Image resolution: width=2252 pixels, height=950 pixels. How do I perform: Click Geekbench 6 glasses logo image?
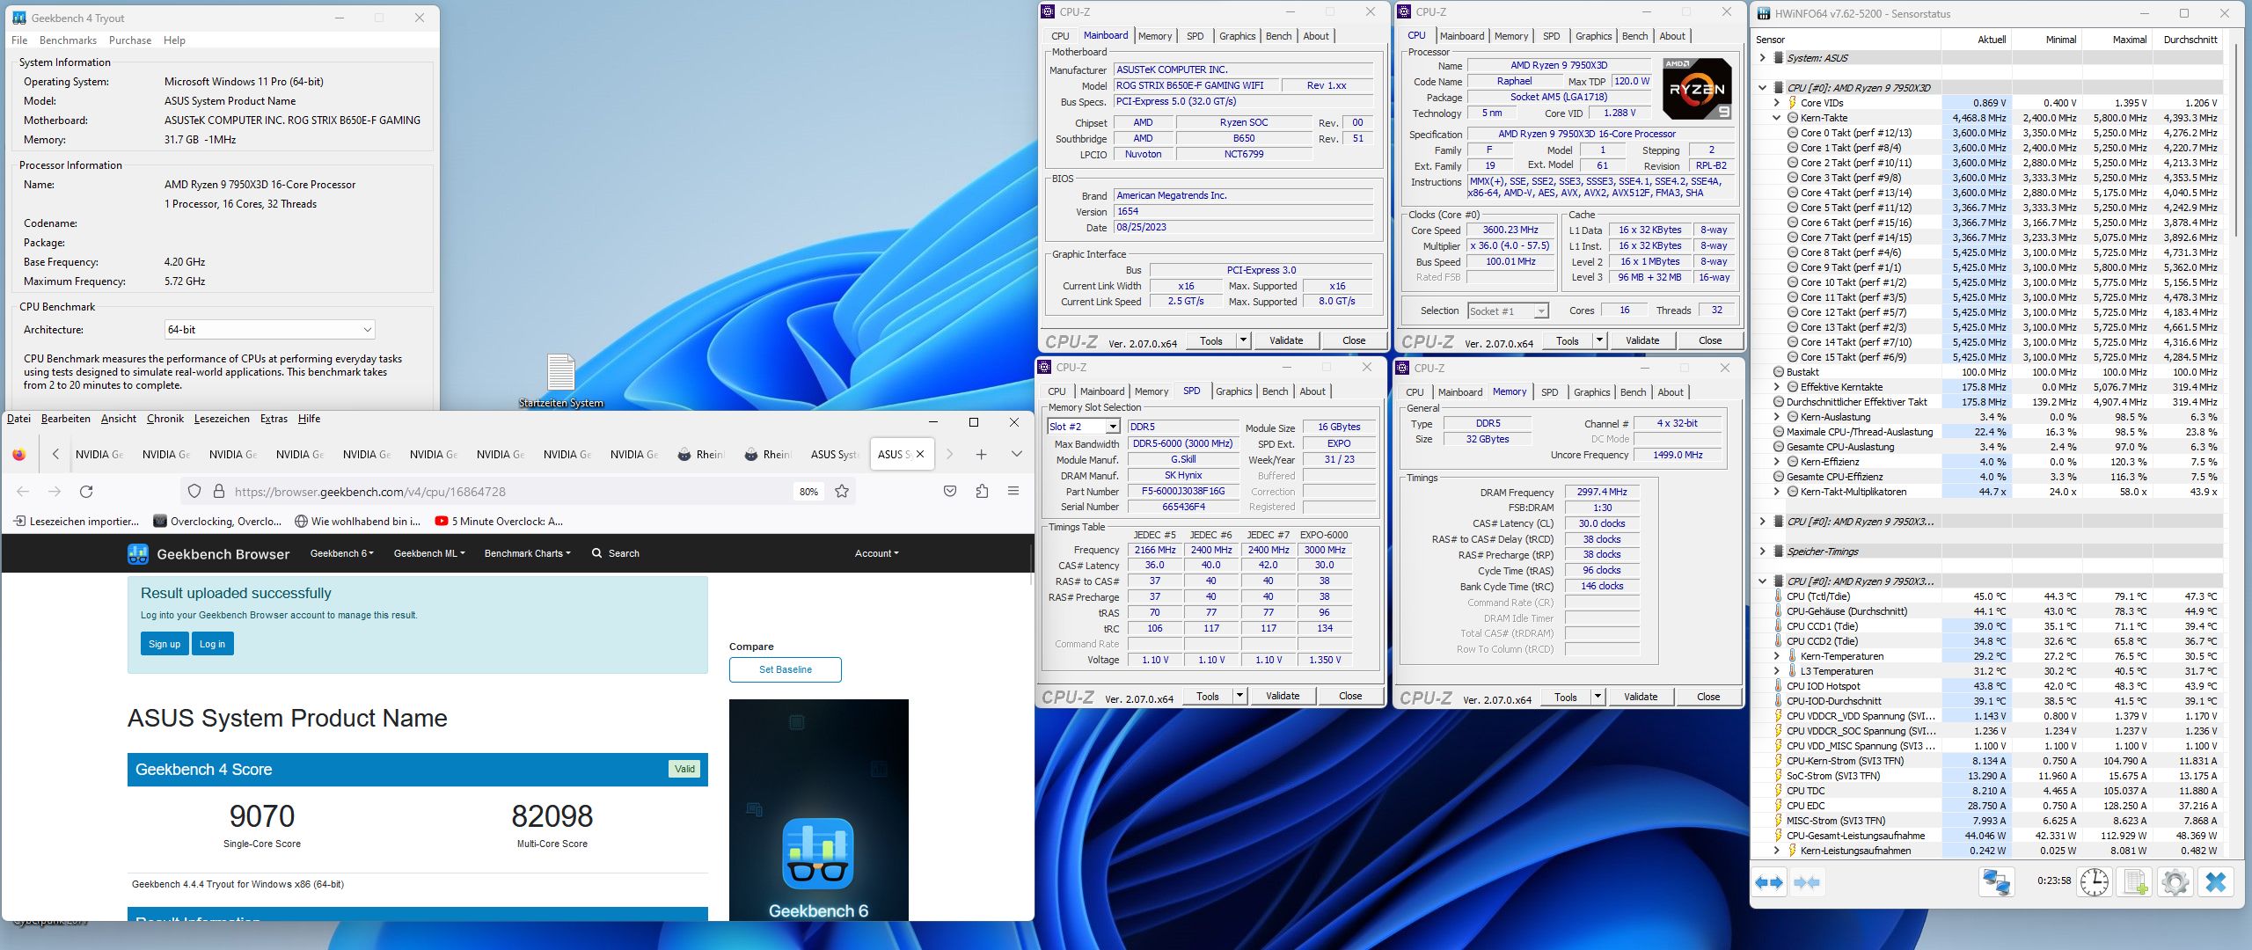(x=818, y=855)
